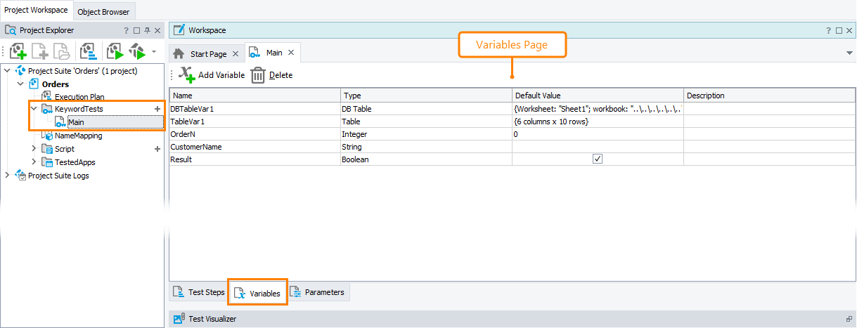Open help for the Workspace panel
857x328 pixels.
click(828, 31)
